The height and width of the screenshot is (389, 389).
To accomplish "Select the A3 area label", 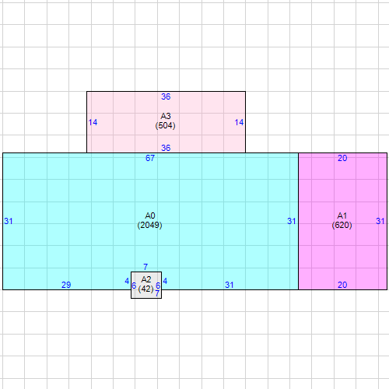I will click(166, 116).
